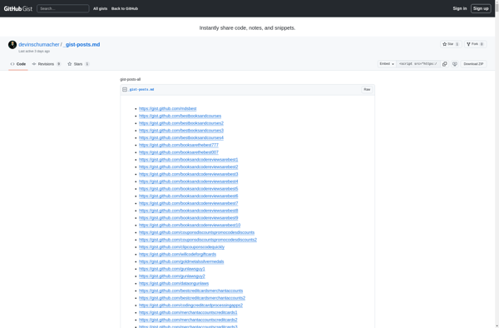Open link ending booksandcodereviewsarebest10

pos(190,225)
